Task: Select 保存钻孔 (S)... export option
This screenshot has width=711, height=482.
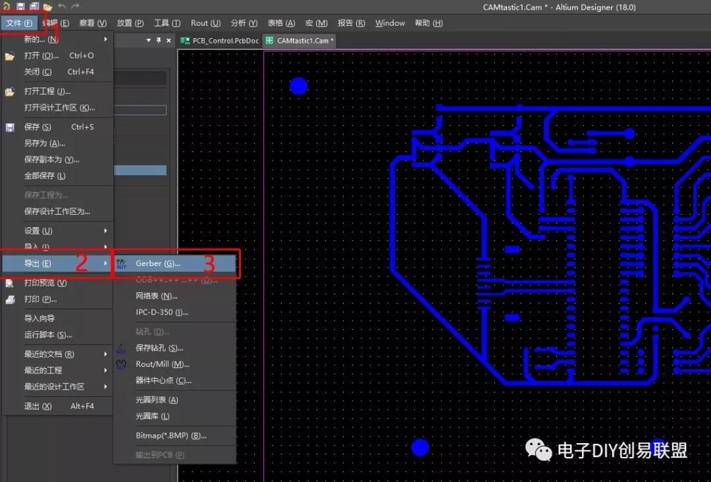Action: pyautogui.click(x=174, y=348)
